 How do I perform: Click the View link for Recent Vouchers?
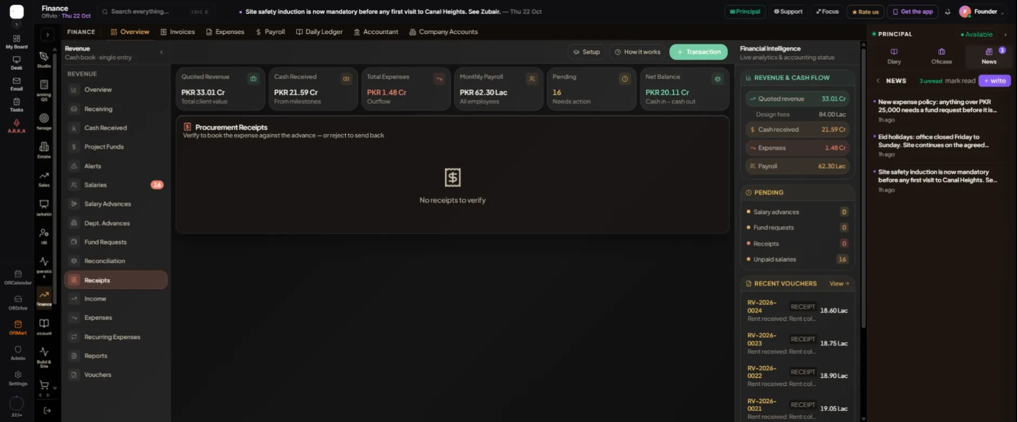(839, 284)
